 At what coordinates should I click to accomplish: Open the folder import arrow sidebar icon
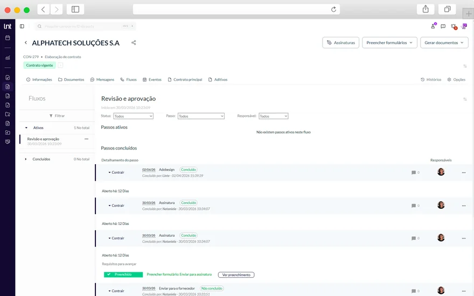(x=8, y=132)
